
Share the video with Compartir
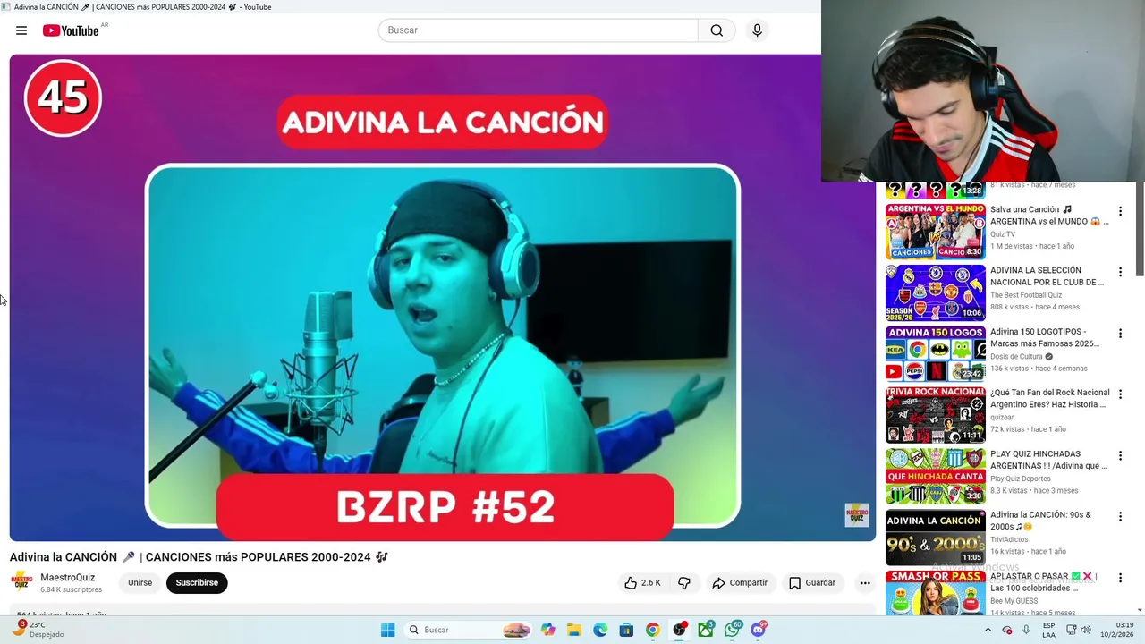coord(740,582)
